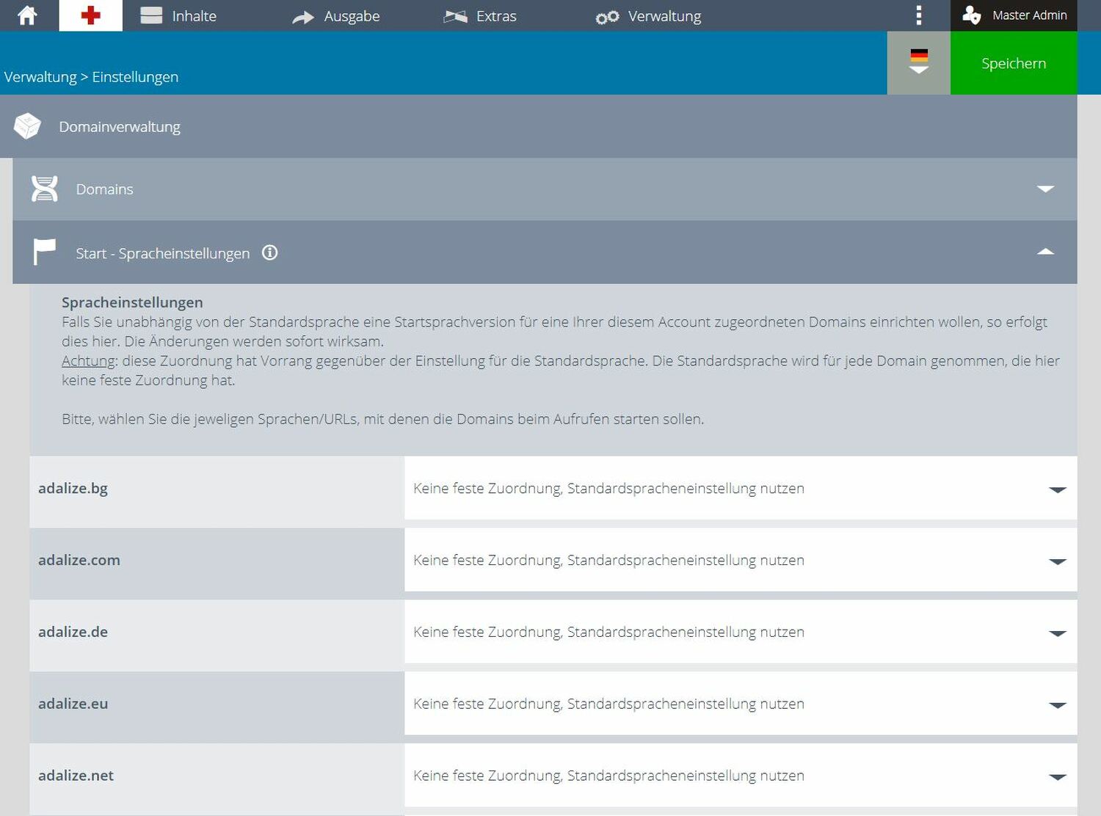Select the adalize.com domain label
Viewport: 1101px width, 816px height.
pos(79,560)
